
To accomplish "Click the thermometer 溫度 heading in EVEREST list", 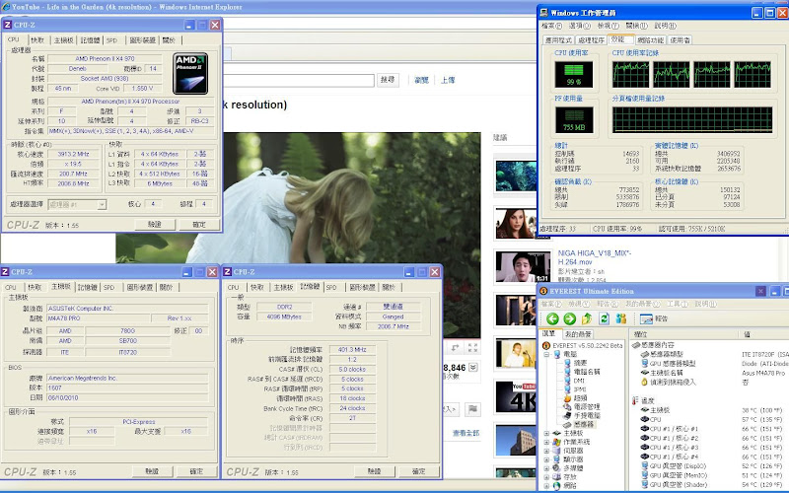I will tap(648, 400).
